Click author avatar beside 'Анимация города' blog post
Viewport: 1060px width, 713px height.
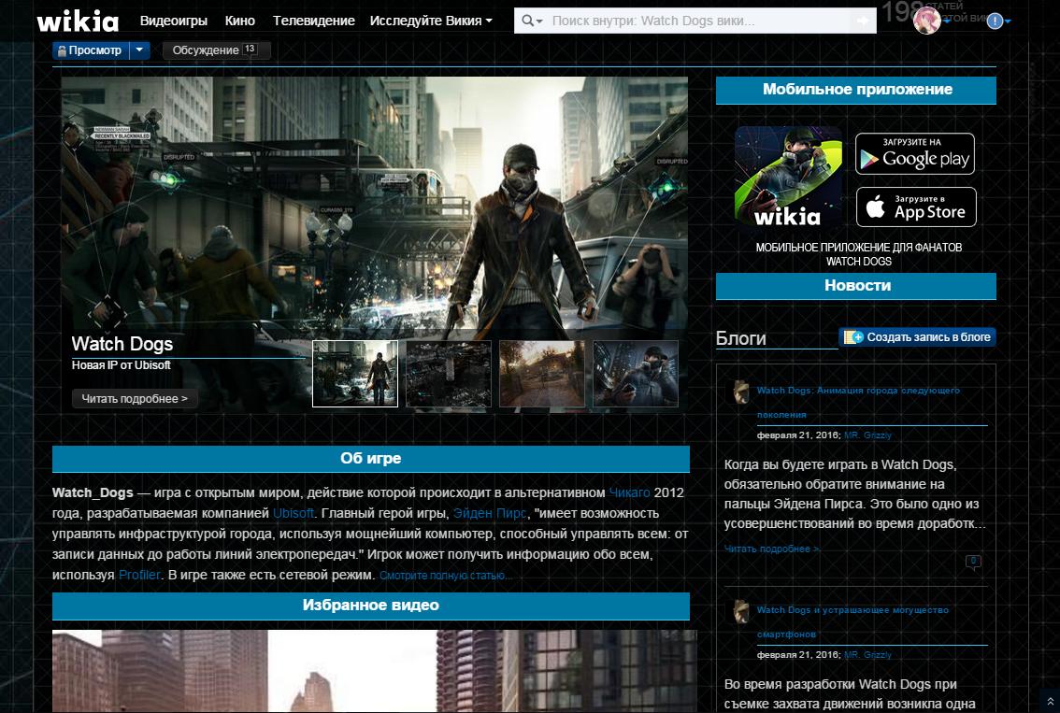[741, 392]
